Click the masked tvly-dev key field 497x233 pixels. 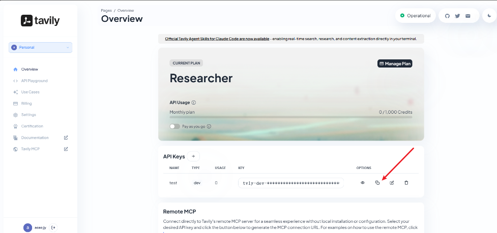pos(291,183)
